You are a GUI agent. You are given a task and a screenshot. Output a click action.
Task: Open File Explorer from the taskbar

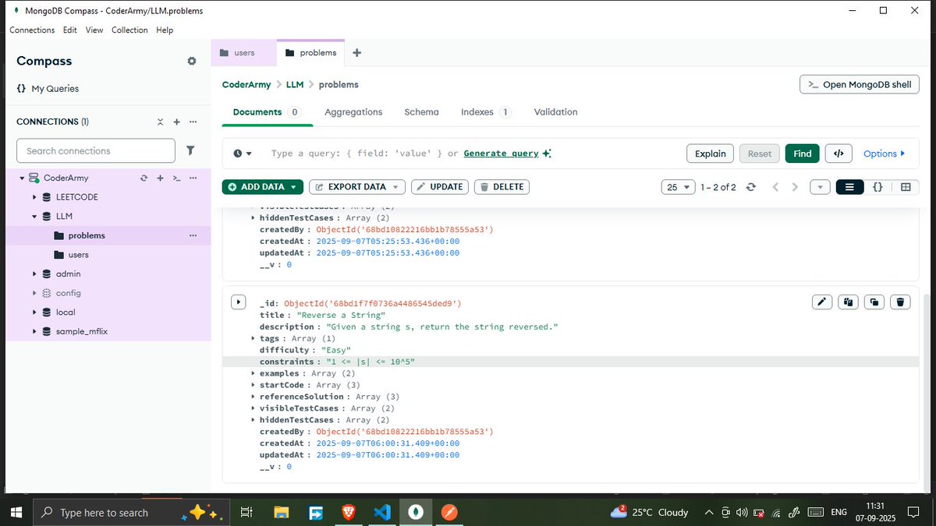[x=282, y=512]
